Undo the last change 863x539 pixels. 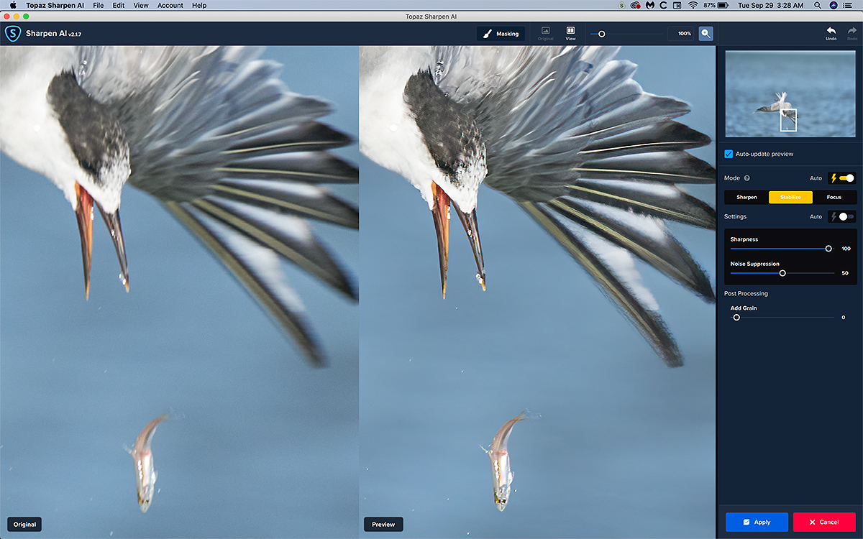click(831, 33)
